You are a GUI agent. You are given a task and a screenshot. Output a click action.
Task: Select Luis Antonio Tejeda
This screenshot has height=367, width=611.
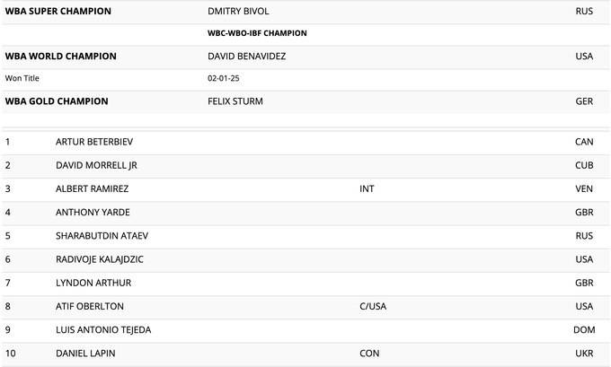103,330
